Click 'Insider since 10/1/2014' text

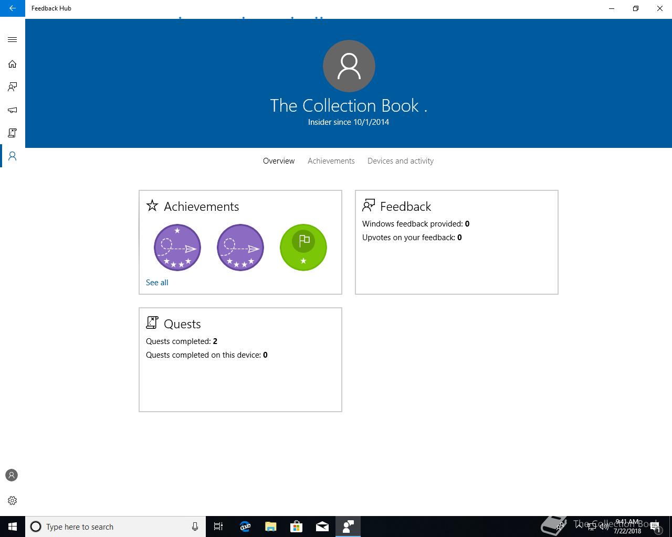click(349, 122)
